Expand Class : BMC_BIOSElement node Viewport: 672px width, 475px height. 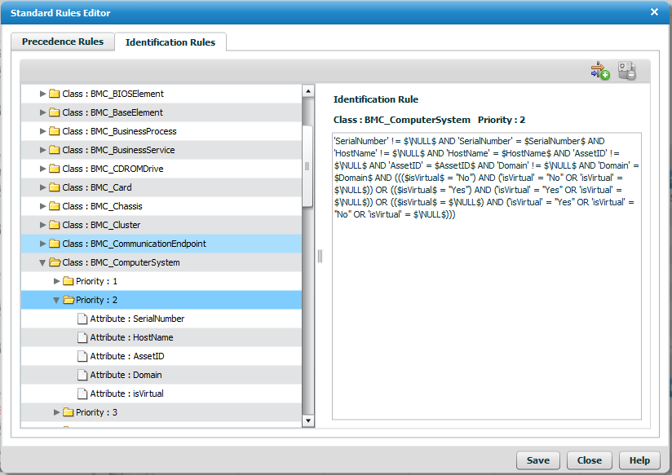point(42,94)
